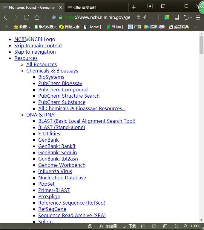This screenshot has width=204, height=230.
Task: Open BLAST (Stand-alone) link
Action: click(x=62, y=128)
